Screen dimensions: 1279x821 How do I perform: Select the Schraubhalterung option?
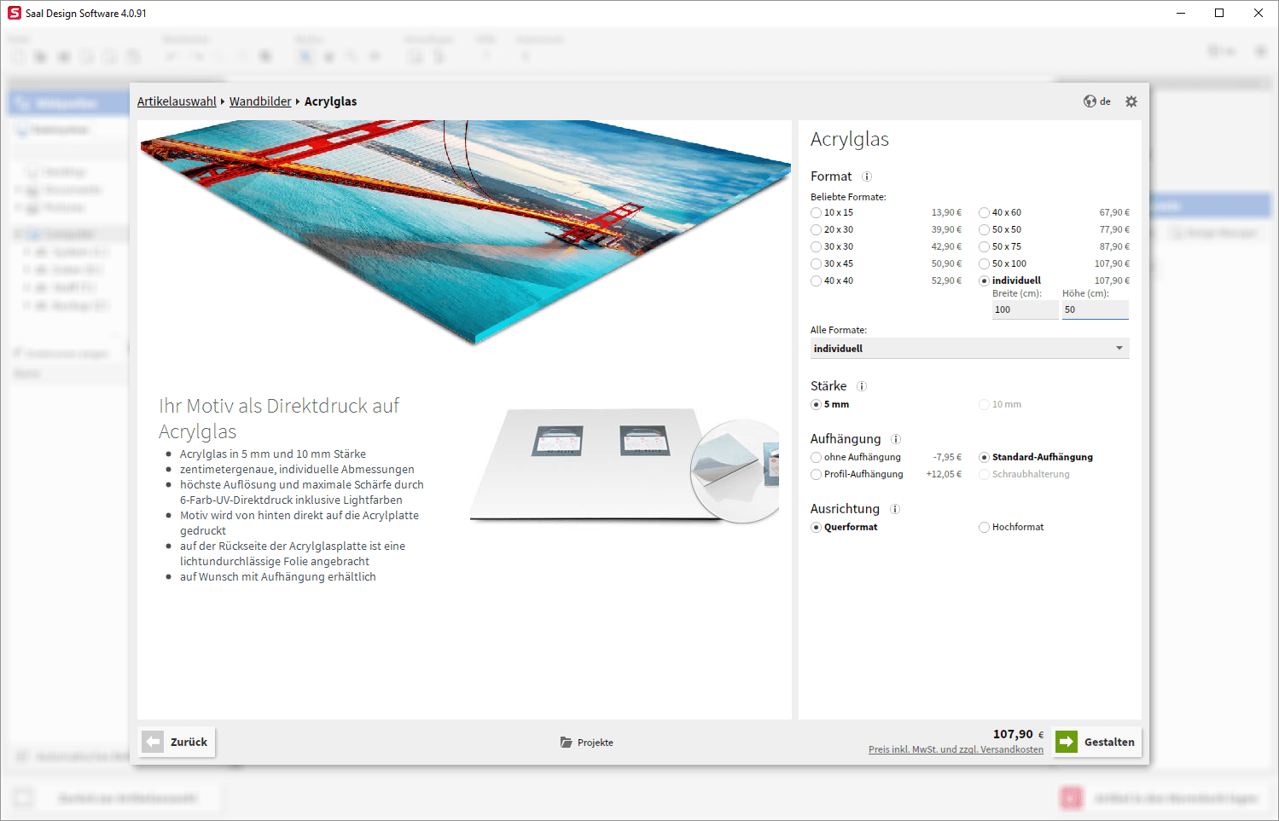[984, 475]
